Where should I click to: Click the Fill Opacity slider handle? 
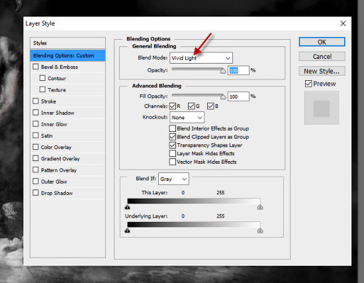pyautogui.click(x=223, y=97)
